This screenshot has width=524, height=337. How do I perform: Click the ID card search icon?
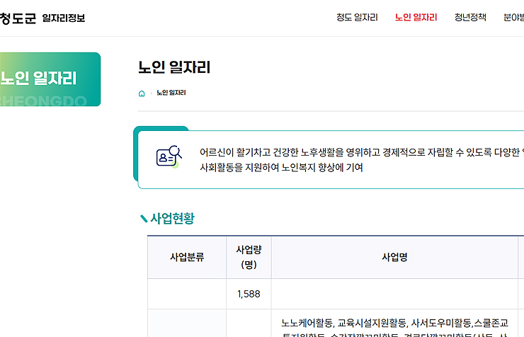169,156
